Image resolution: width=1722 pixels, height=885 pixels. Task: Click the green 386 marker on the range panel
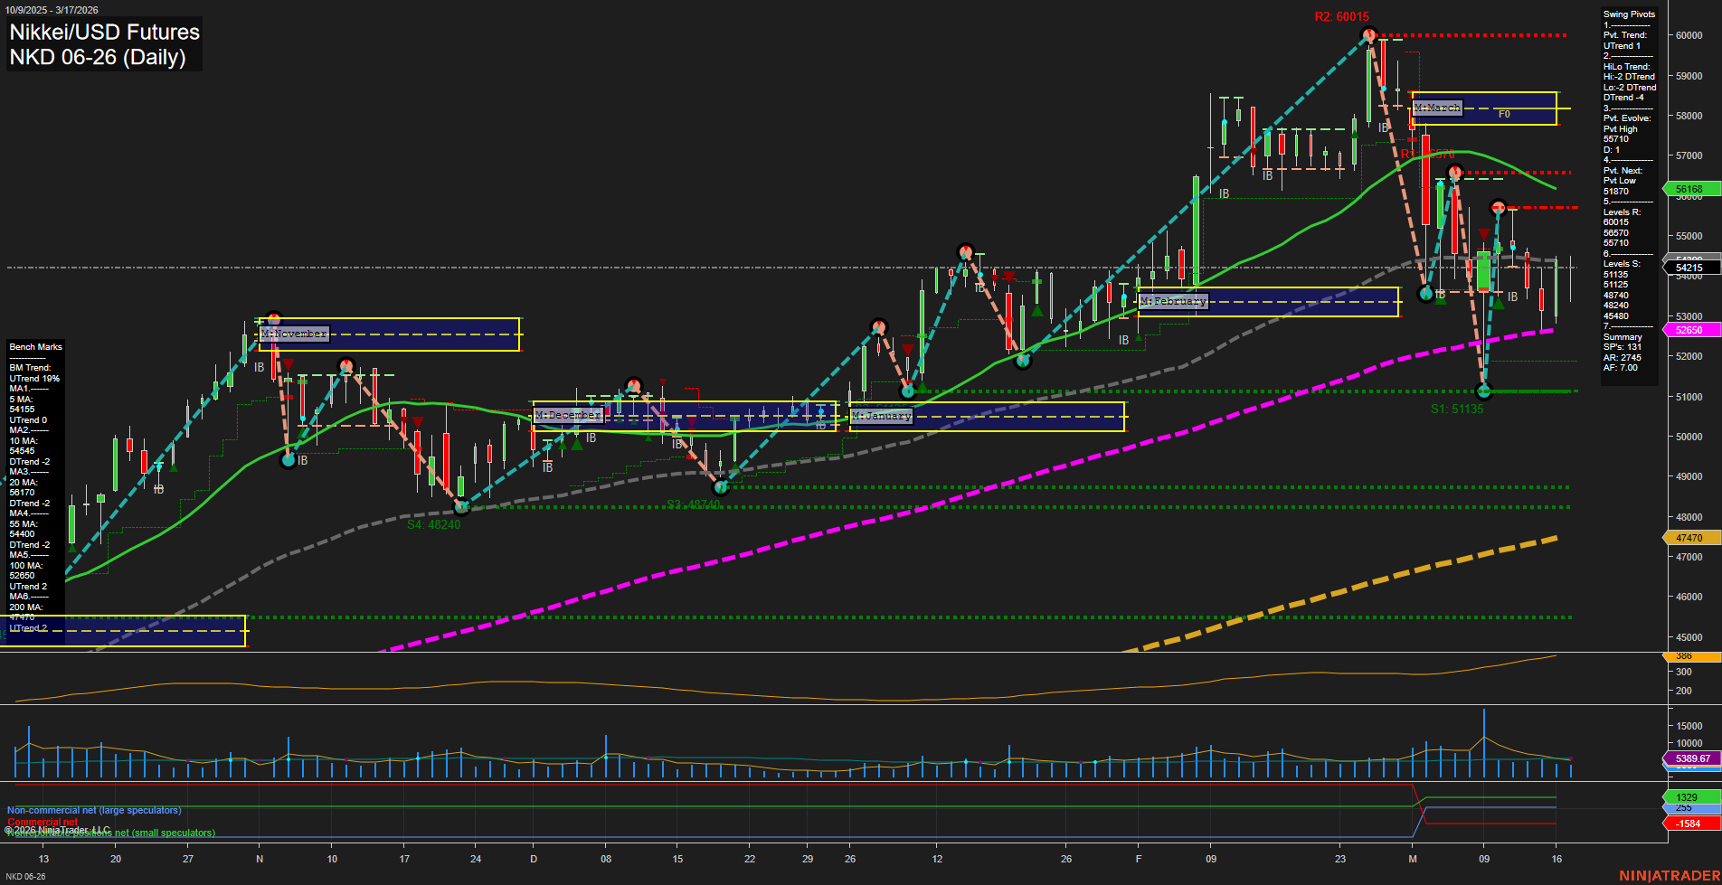pos(1686,655)
